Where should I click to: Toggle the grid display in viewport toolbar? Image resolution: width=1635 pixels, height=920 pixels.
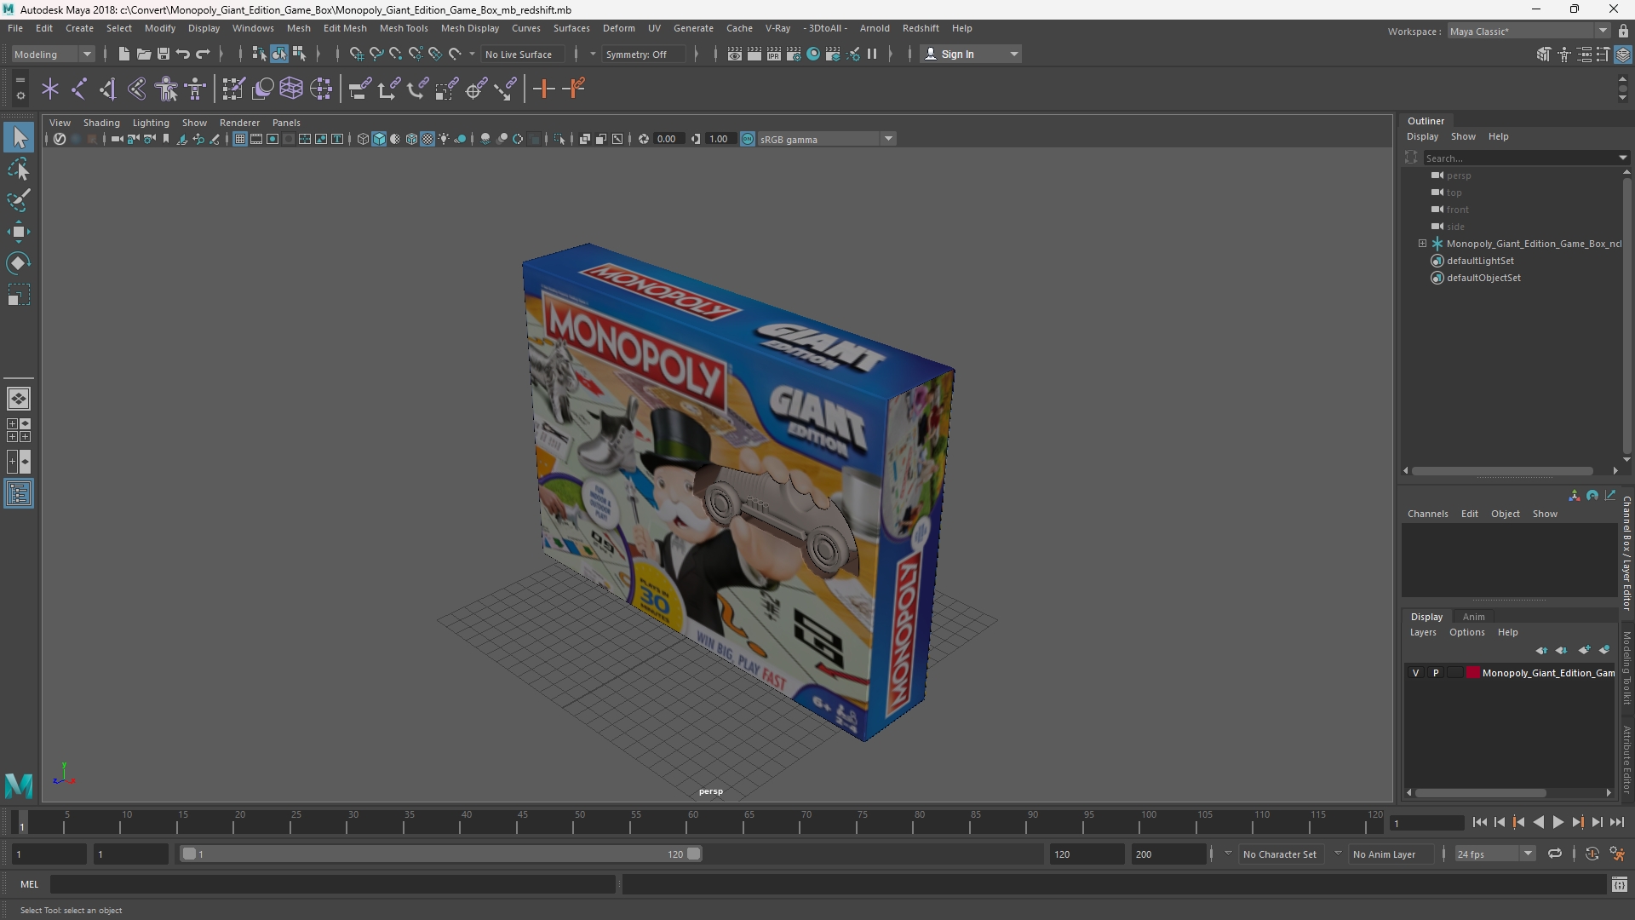pos(240,139)
